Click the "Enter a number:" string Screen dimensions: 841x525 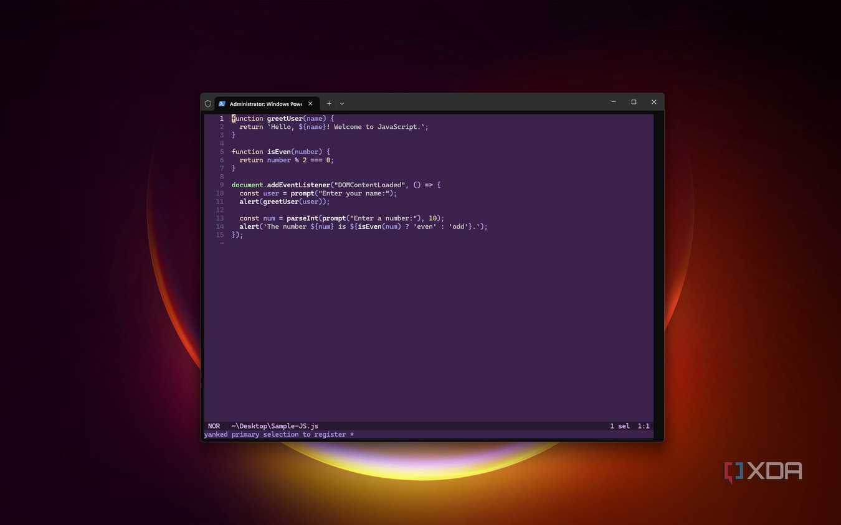coord(385,218)
